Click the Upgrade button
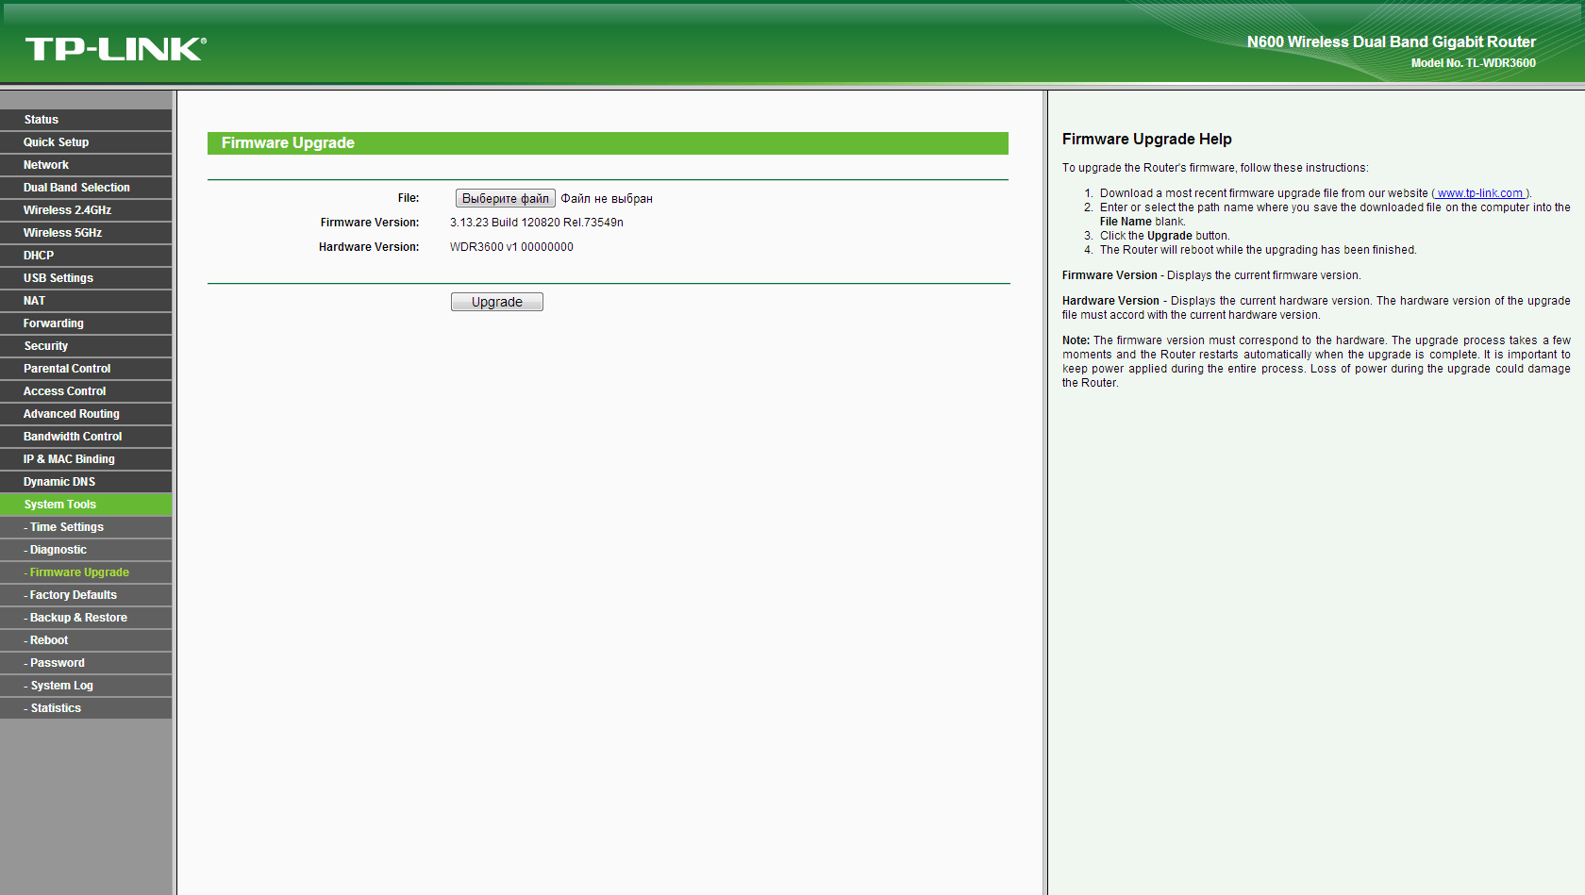The image size is (1585, 895). coord(496,302)
